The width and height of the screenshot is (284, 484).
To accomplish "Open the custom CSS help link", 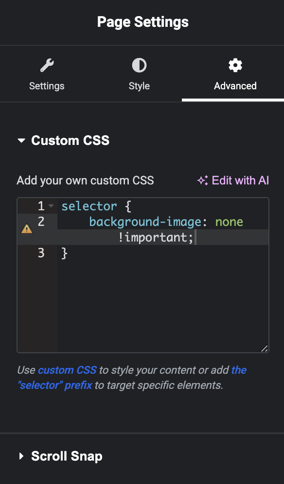I will [x=67, y=370].
